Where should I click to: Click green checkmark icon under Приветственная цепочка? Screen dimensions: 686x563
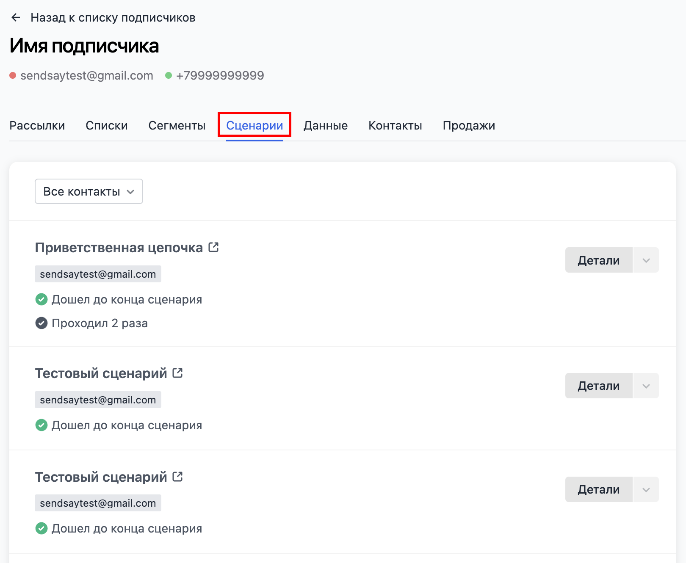point(41,299)
